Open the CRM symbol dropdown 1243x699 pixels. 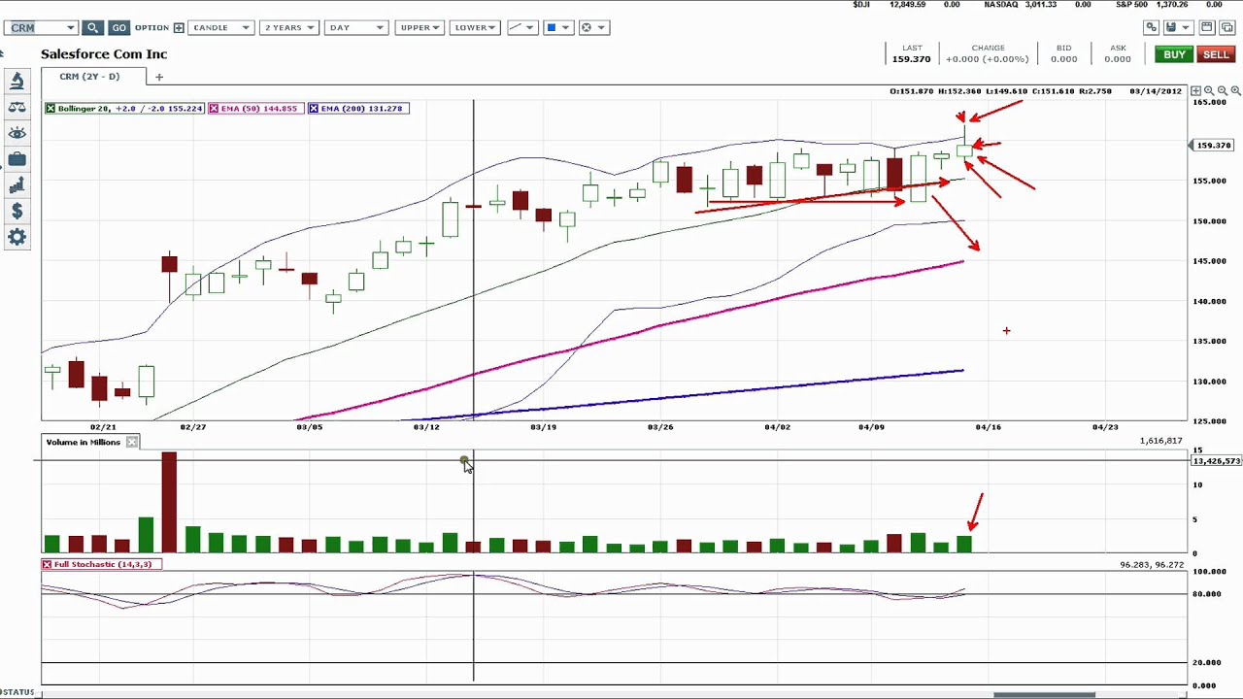(x=71, y=27)
